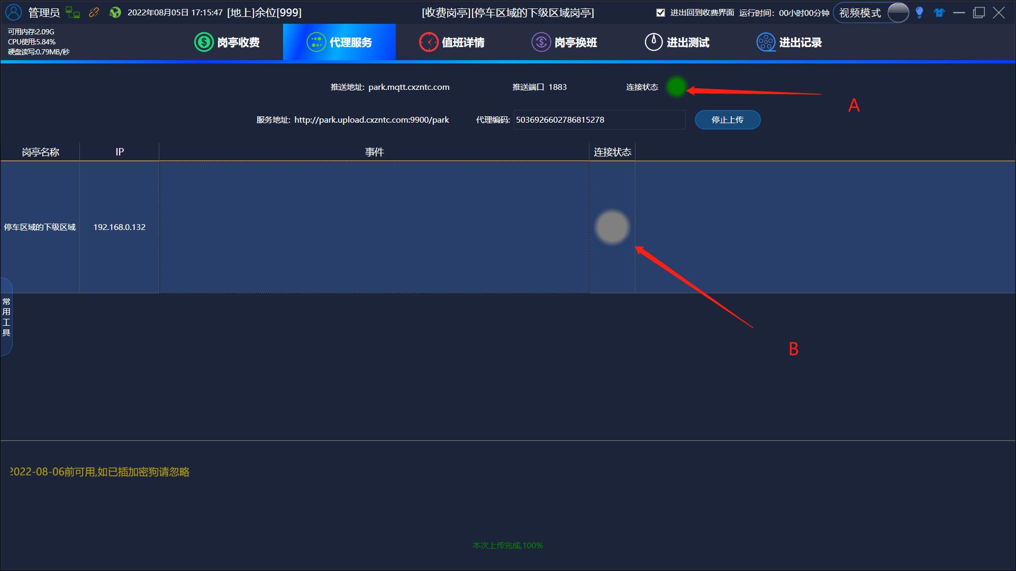Image resolution: width=1016 pixels, height=571 pixels.
Task: Click into the 代理编码 input field
Action: (599, 120)
